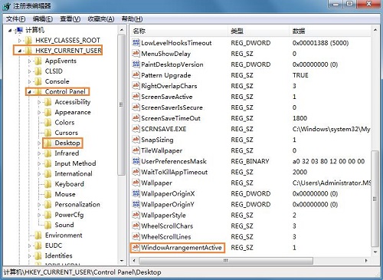Viewport: 383px width, 280px height.
Task: Collapse the Control Panel tree node
Action: coord(29,92)
